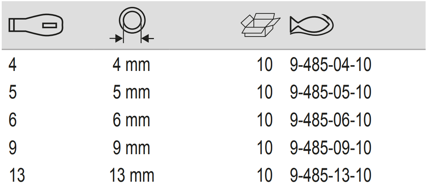
Task: Select handle size 5 in first column
Action: [x=12, y=93]
